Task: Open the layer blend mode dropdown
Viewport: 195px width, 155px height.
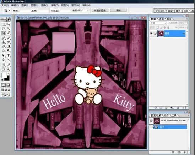Action: click(158, 23)
